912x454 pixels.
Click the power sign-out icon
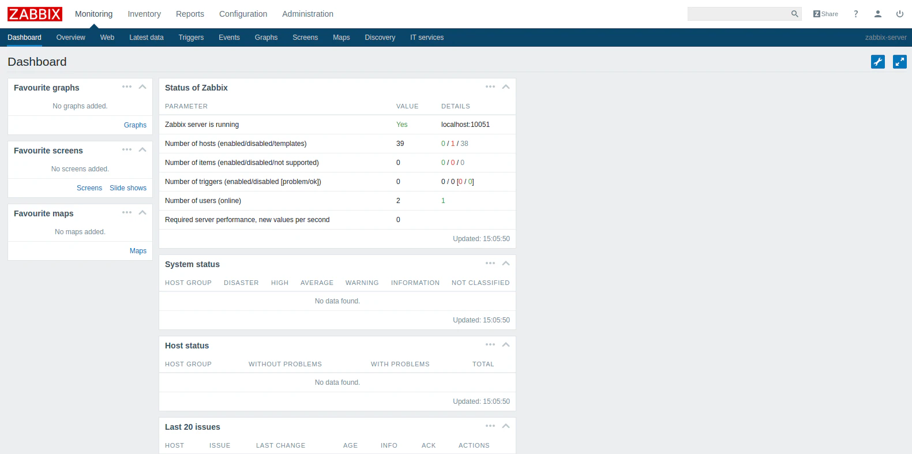pos(899,14)
